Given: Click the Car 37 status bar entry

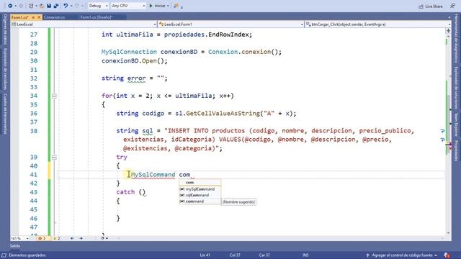Looking at the screenshot, I should coord(264,255).
